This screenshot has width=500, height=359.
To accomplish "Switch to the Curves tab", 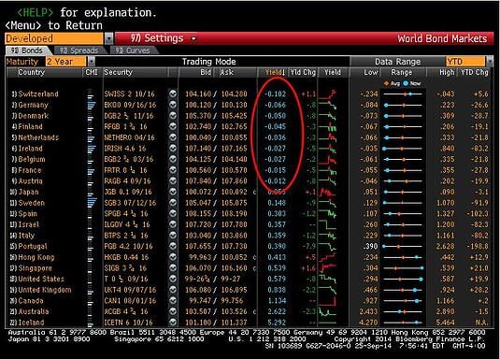I will point(134,50).
